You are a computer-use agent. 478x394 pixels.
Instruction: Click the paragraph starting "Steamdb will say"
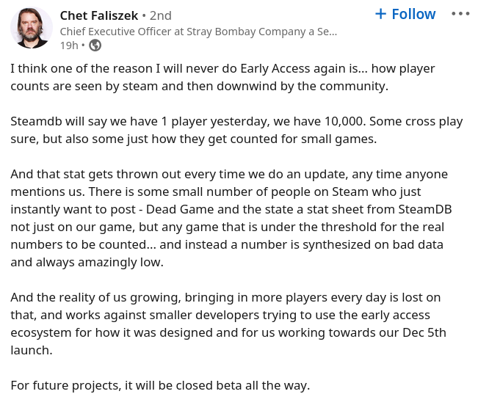235,130
